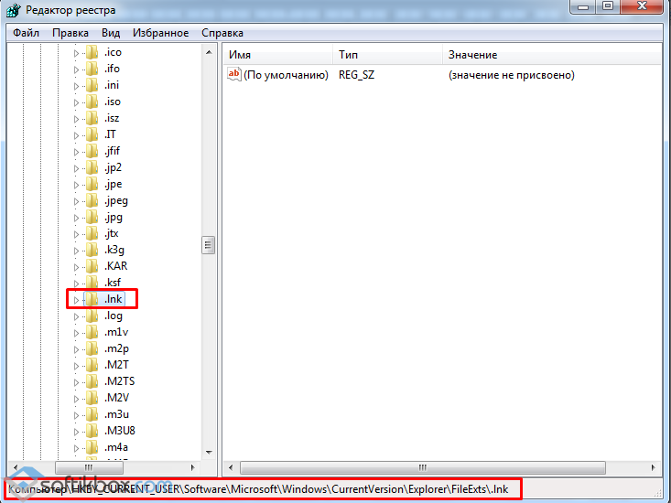Click the Имя column header

click(x=277, y=55)
